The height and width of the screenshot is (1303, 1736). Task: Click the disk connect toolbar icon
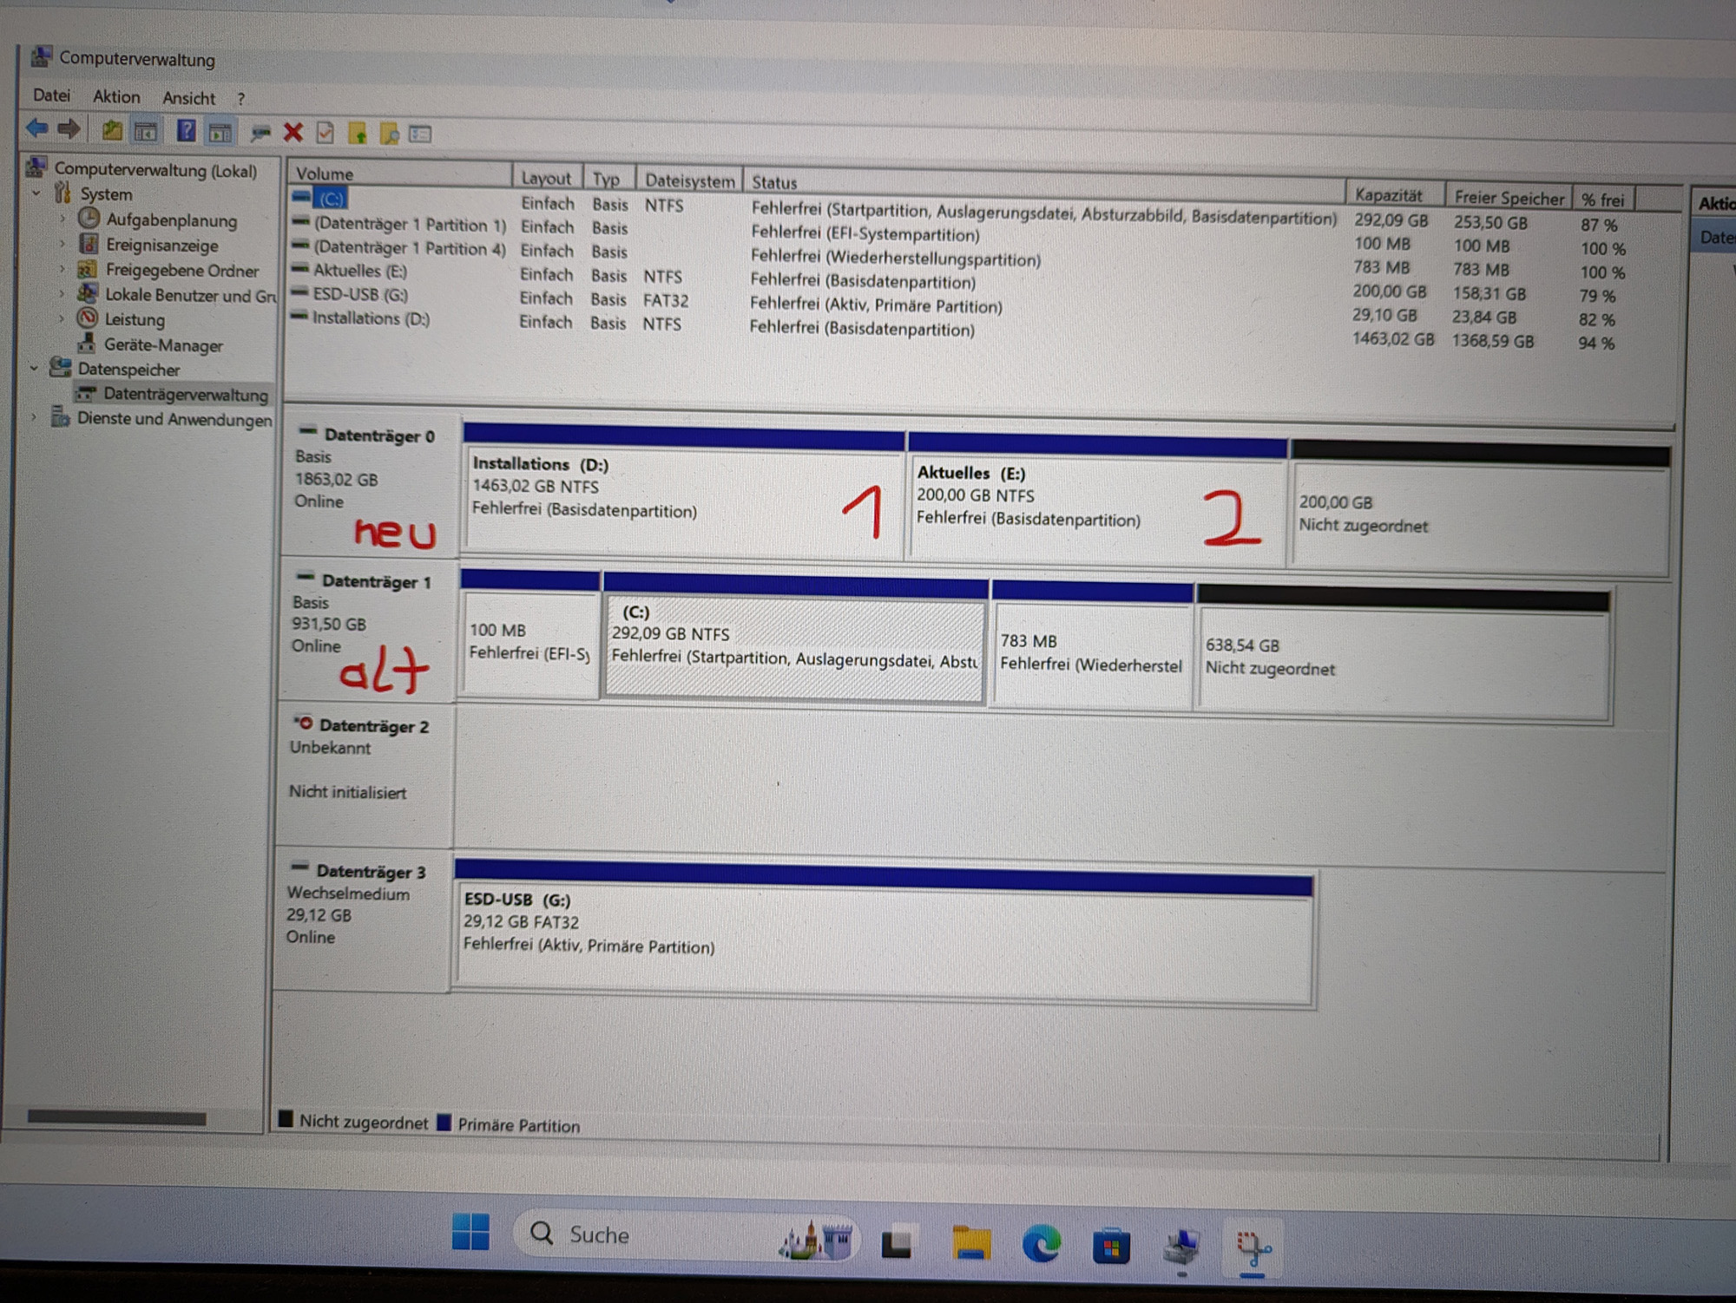click(260, 133)
